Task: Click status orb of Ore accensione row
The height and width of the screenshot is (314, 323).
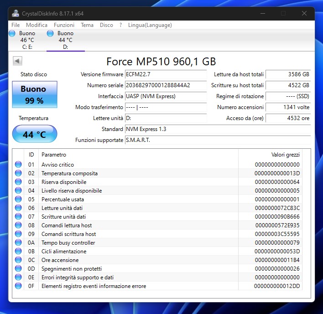Action: pyautogui.click(x=18, y=260)
